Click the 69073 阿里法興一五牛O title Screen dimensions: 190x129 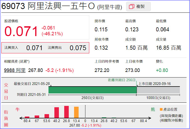tap(48, 6)
